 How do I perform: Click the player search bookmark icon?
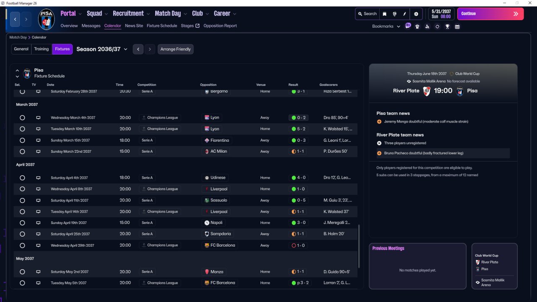427,26
